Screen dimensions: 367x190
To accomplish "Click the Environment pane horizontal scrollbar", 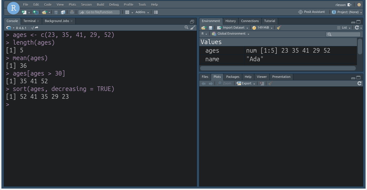I will [278, 68].
